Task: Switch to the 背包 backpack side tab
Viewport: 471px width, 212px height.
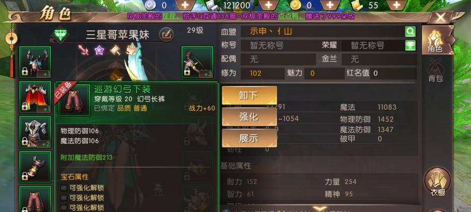Action: coord(436,70)
